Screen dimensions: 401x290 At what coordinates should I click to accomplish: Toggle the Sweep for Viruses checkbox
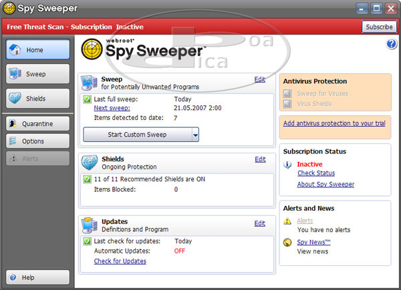coord(287,94)
